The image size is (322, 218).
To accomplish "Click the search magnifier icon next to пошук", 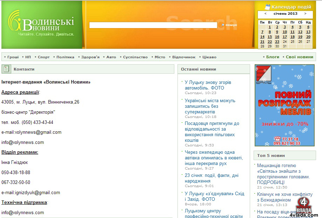I will [223, 25].
